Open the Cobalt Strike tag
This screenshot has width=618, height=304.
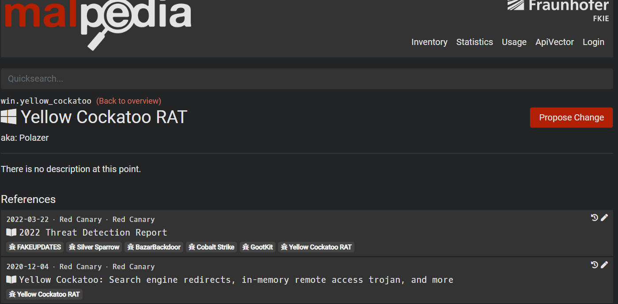pos(211,247)
